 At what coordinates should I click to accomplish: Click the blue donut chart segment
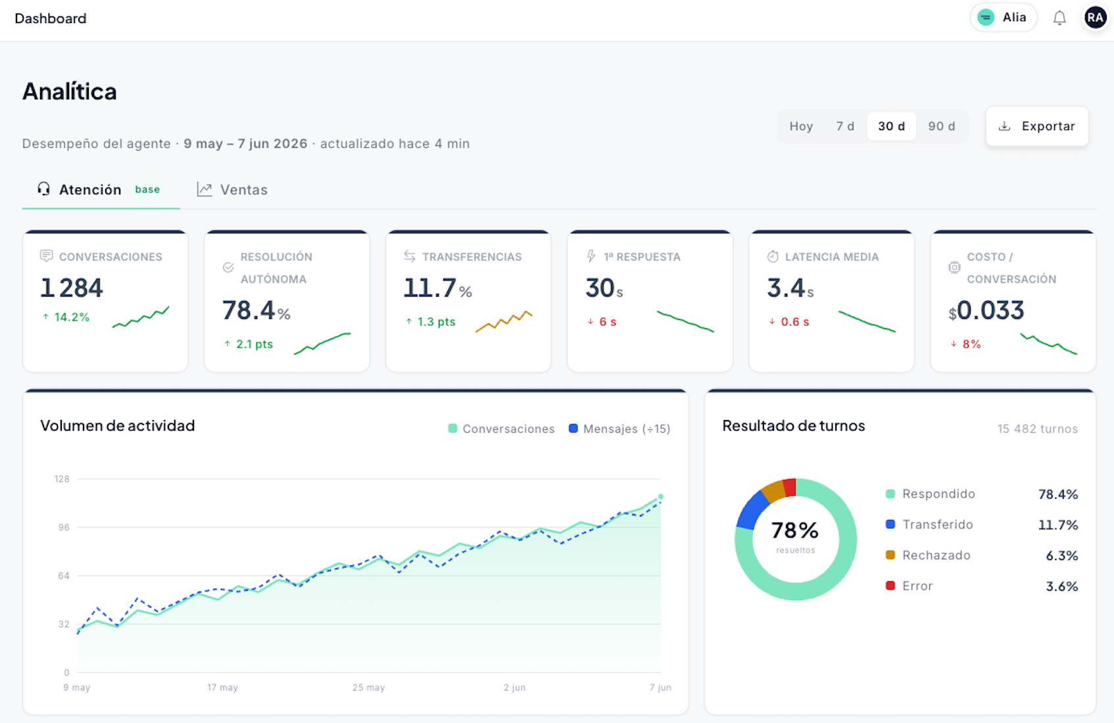[x=752, y=511]
